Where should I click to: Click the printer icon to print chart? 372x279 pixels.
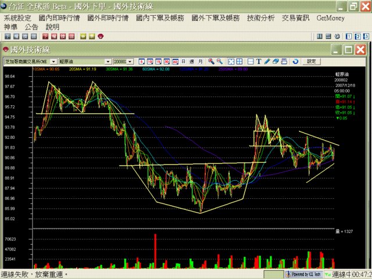click(x=284, y=62)
